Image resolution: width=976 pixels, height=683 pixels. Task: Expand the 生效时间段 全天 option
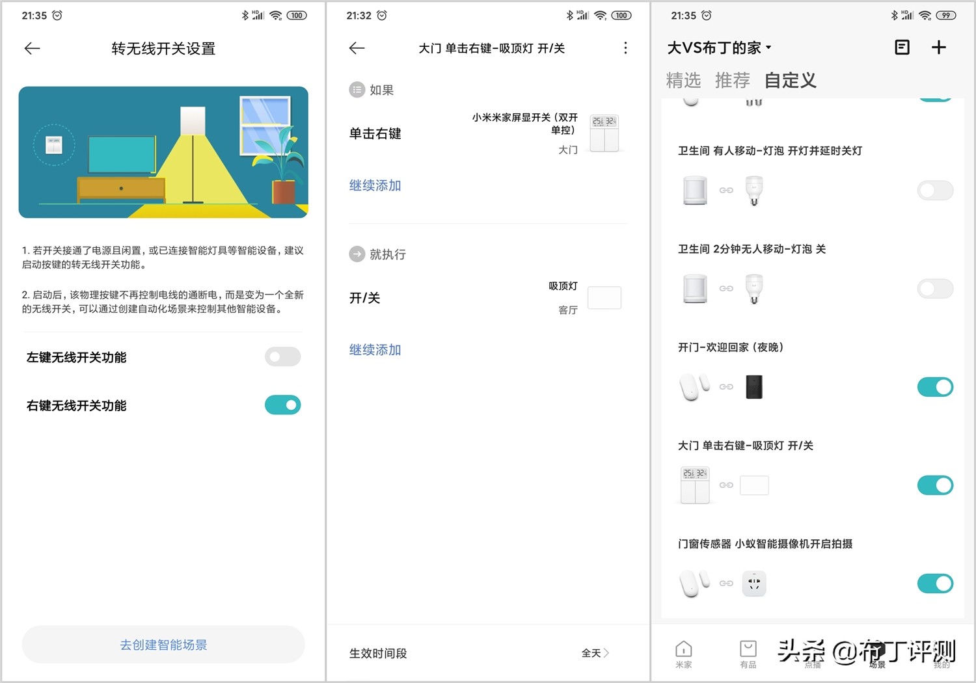(594, 653)
